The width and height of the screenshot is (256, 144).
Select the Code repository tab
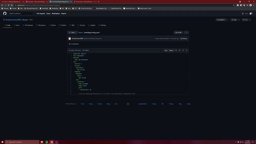tap(8, 25)
